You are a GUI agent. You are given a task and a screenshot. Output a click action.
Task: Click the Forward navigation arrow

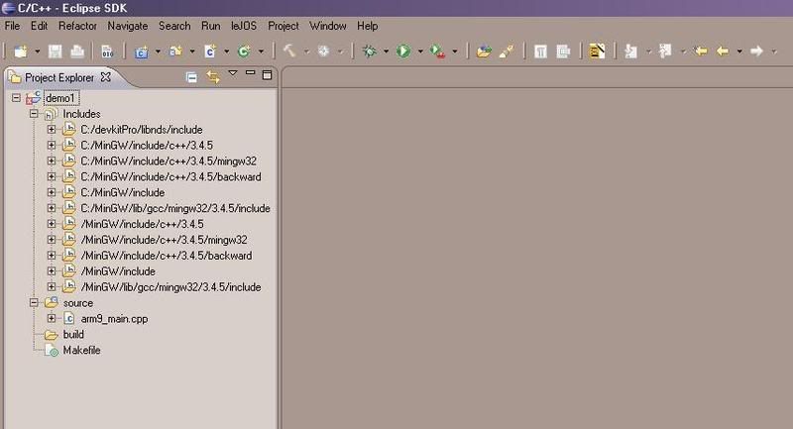click(756, 52)
